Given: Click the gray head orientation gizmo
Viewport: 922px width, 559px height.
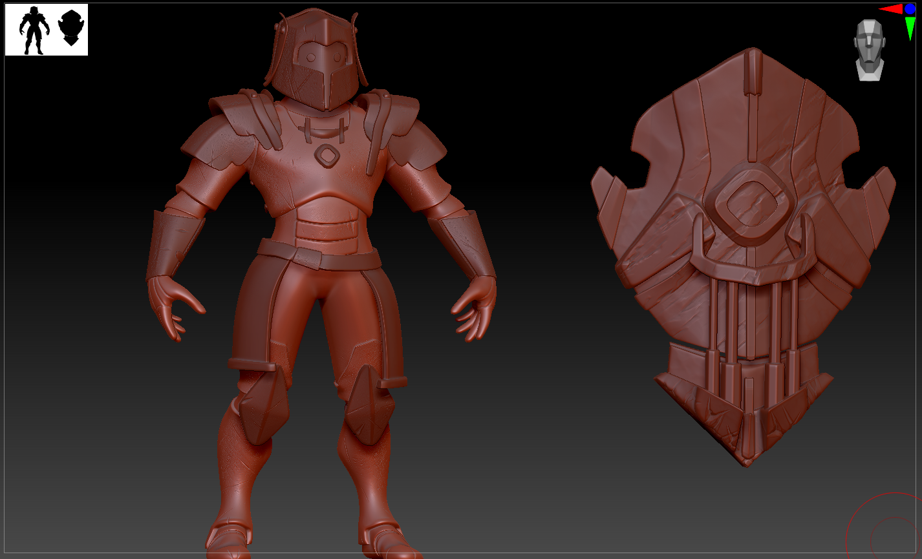Looking at the screenshot, I should (870, 50).
